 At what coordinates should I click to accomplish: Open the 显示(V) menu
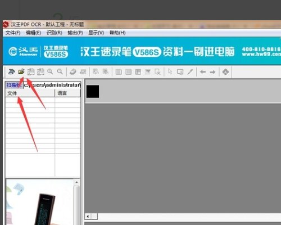pos(96,33)
